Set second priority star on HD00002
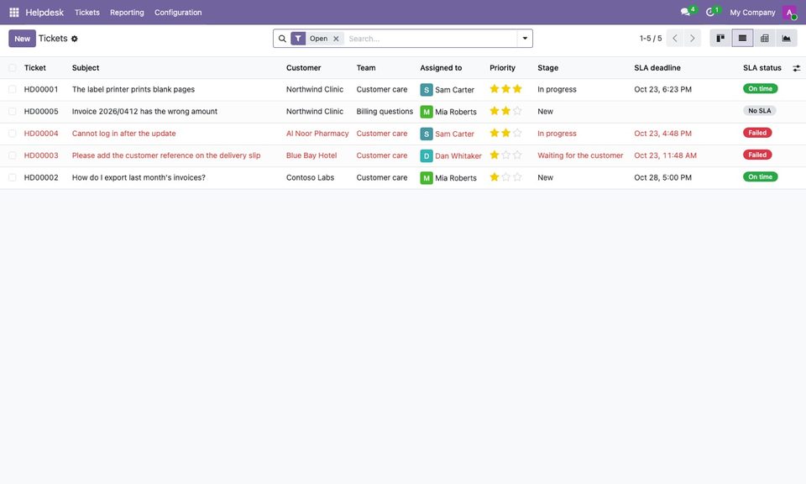The width and height of the screenshot is (806, 484). pyautogui.click(x=505, y=177)
